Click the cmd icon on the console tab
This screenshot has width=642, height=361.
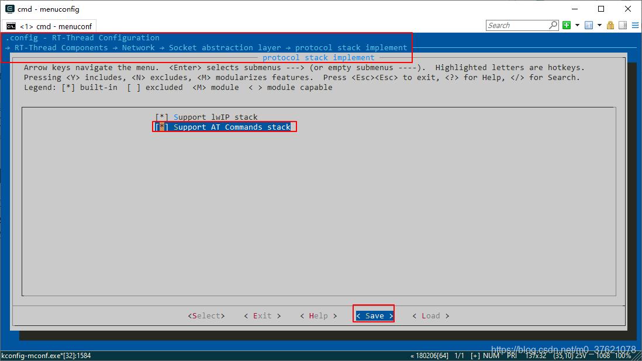[x=11, y=26]
